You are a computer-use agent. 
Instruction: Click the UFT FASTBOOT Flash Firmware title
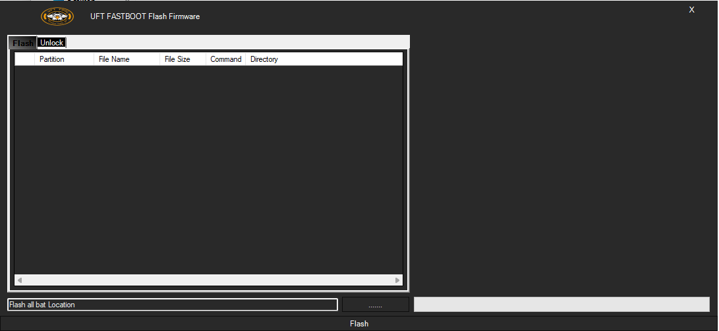tap(145, 16)
